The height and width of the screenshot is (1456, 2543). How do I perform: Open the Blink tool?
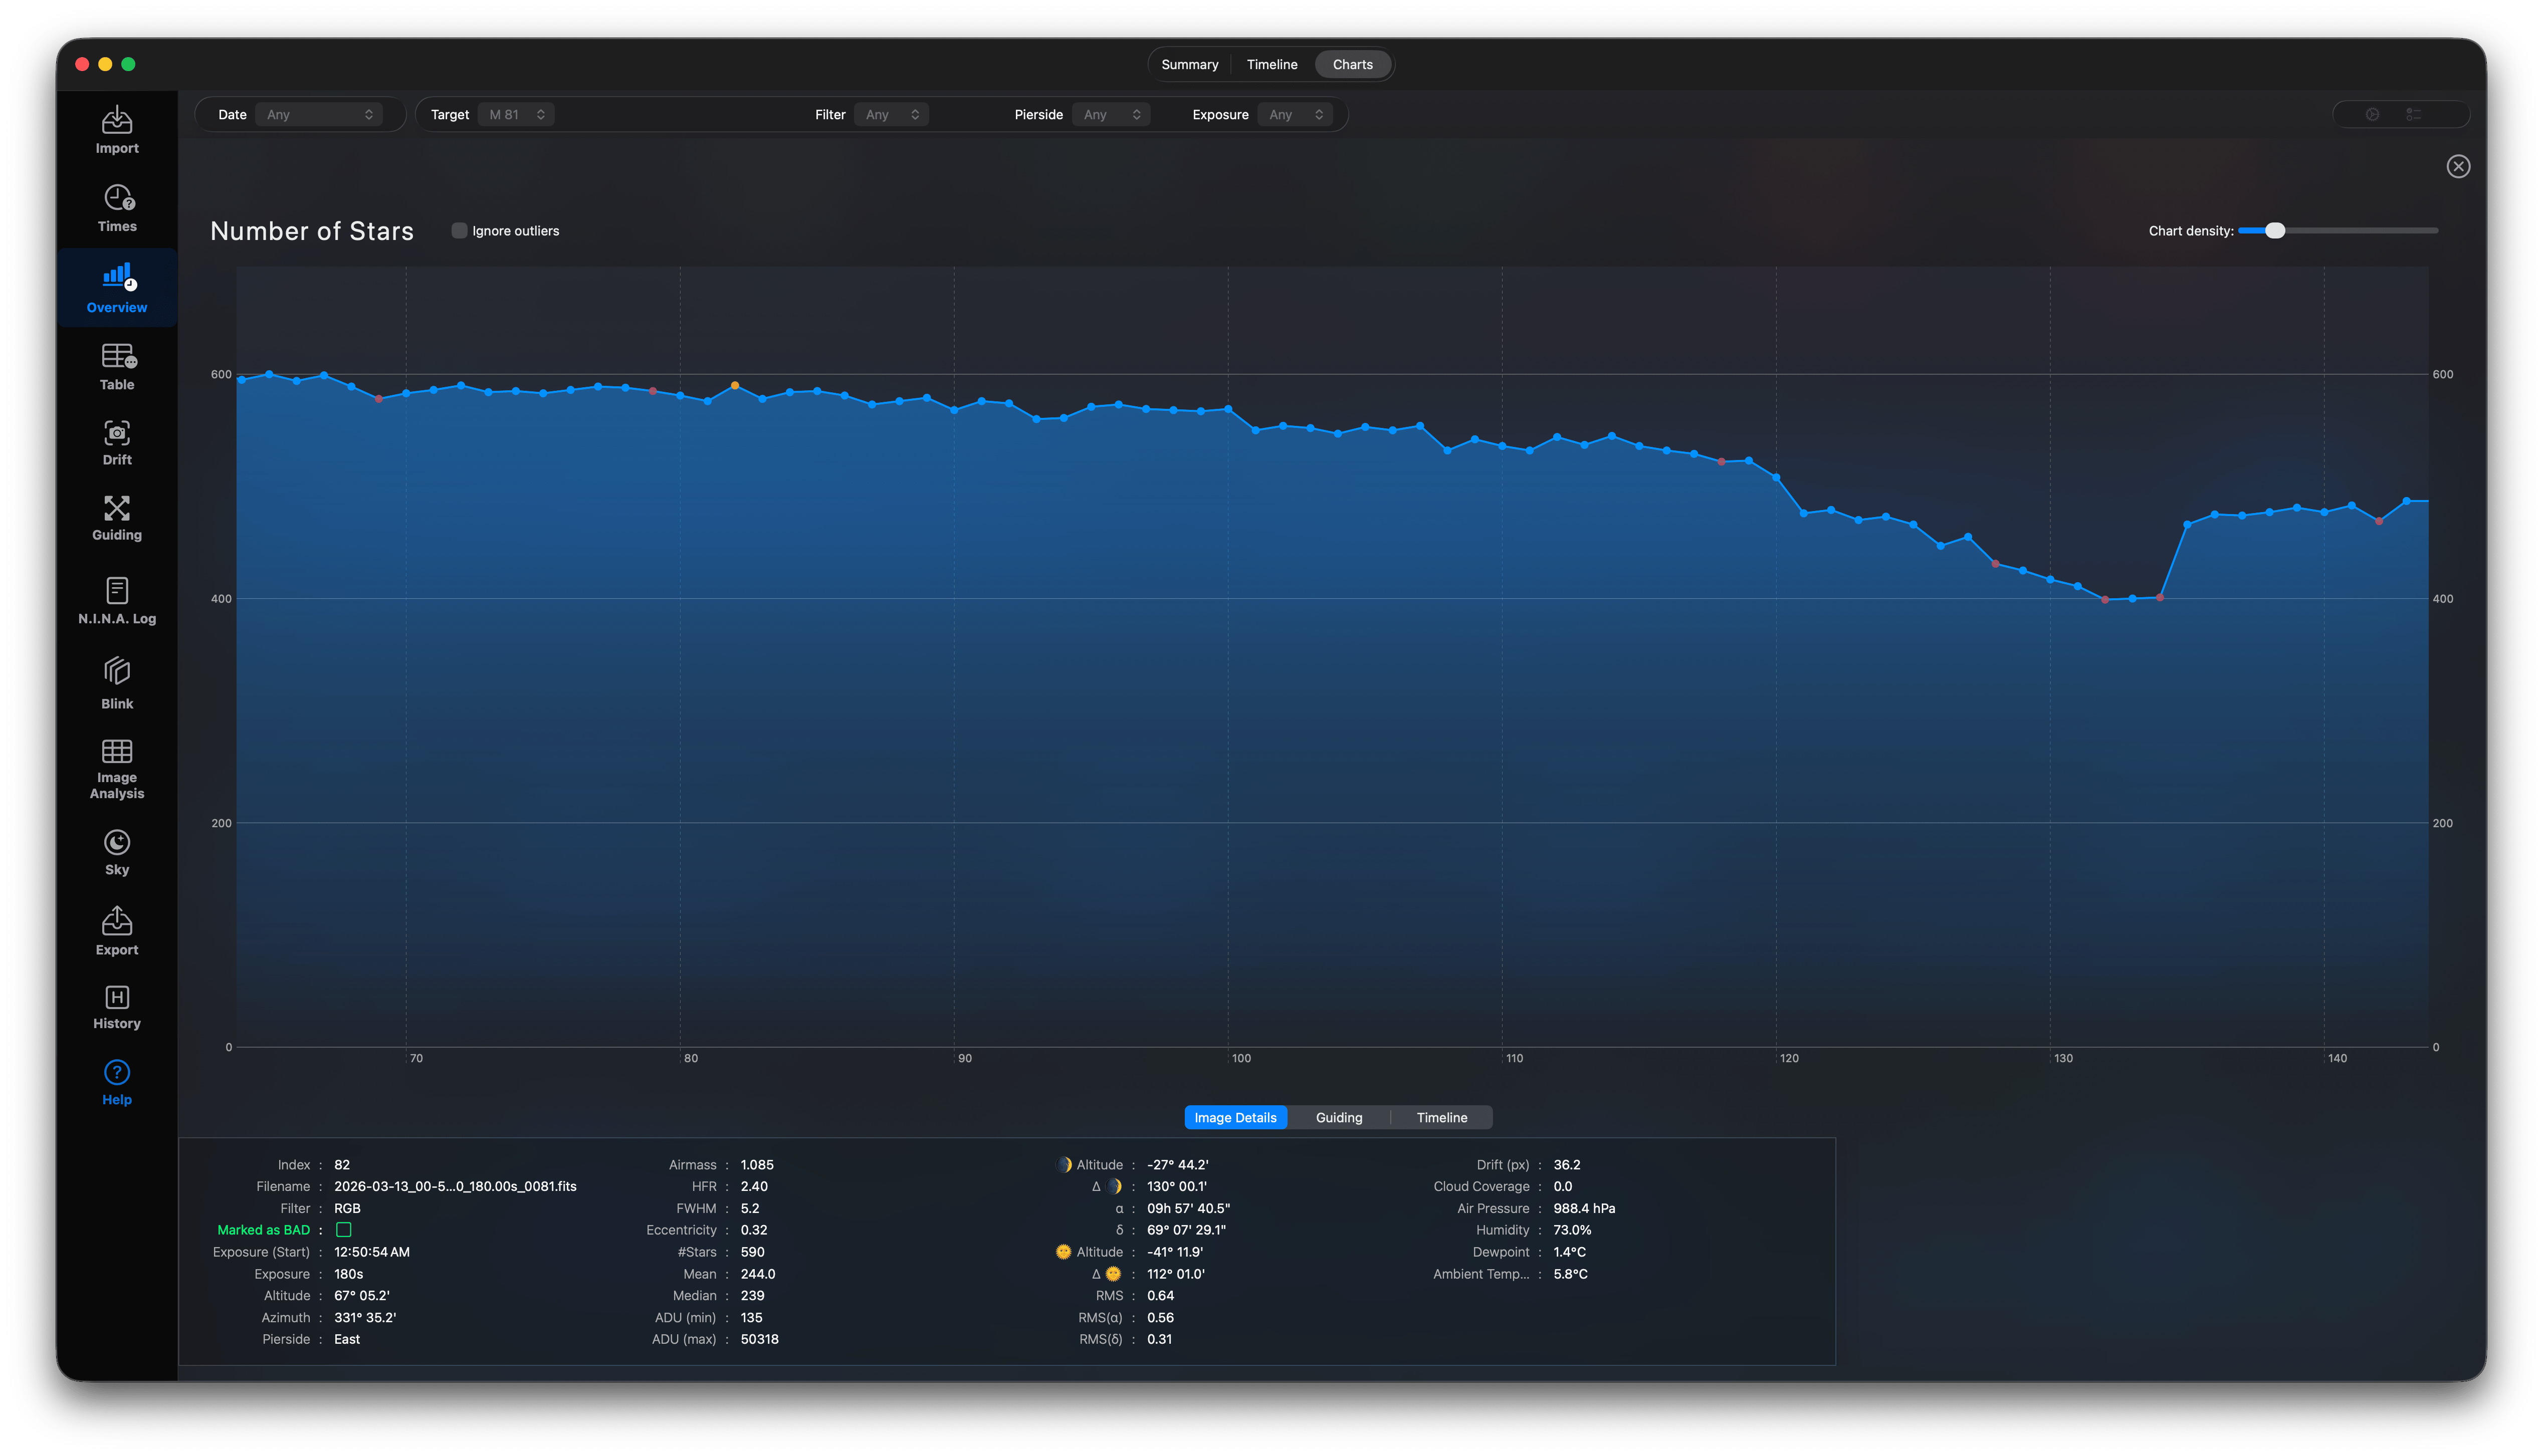pyautogui.click(x=117, y=684)
